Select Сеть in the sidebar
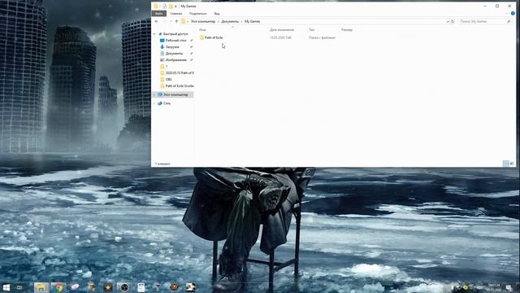This screenshot has height=293, width=520. 164,103
